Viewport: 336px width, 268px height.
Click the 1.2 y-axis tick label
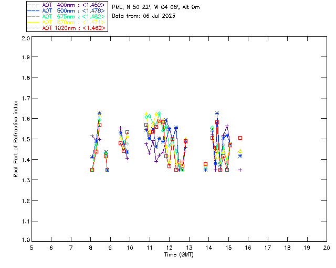[x=26, y=201]
